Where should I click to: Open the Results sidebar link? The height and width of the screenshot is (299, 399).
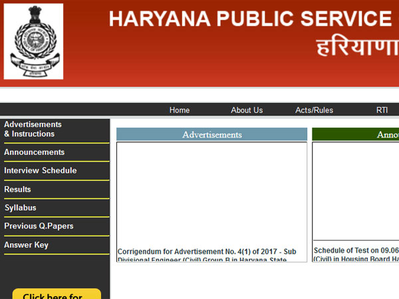click(18, 189)
